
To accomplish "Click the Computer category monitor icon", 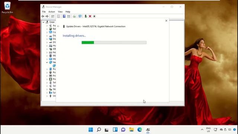I will tap(51, 32).
